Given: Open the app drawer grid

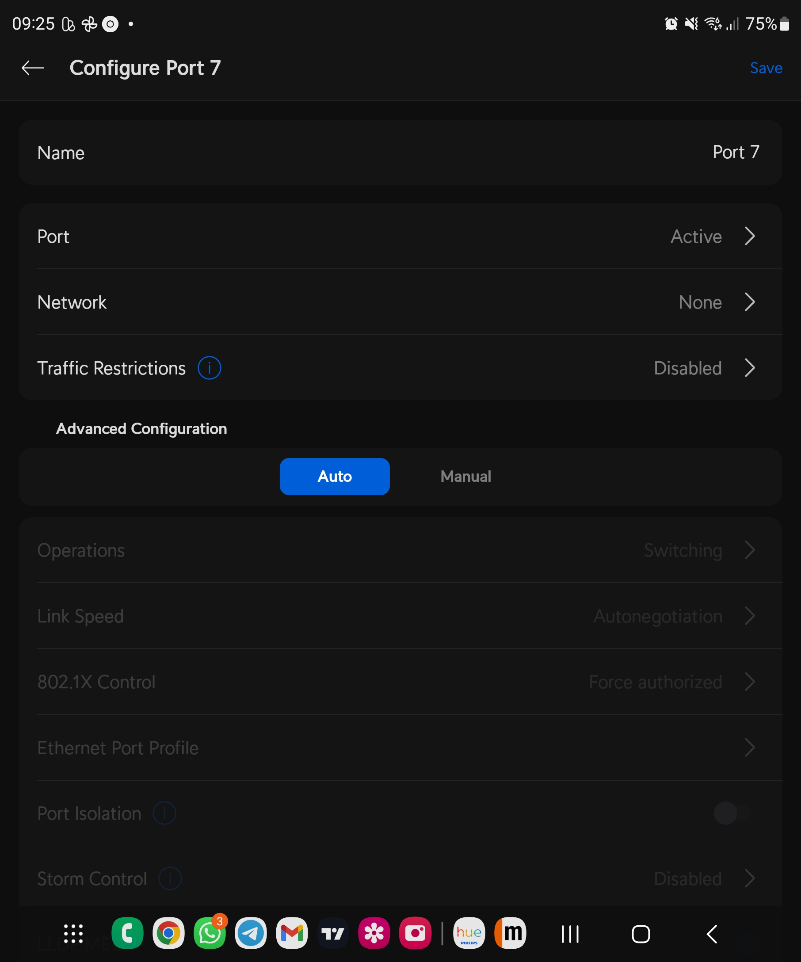Looking at the screenshot, I should 73,933.
